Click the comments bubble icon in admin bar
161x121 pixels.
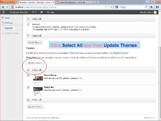[42, 12]
